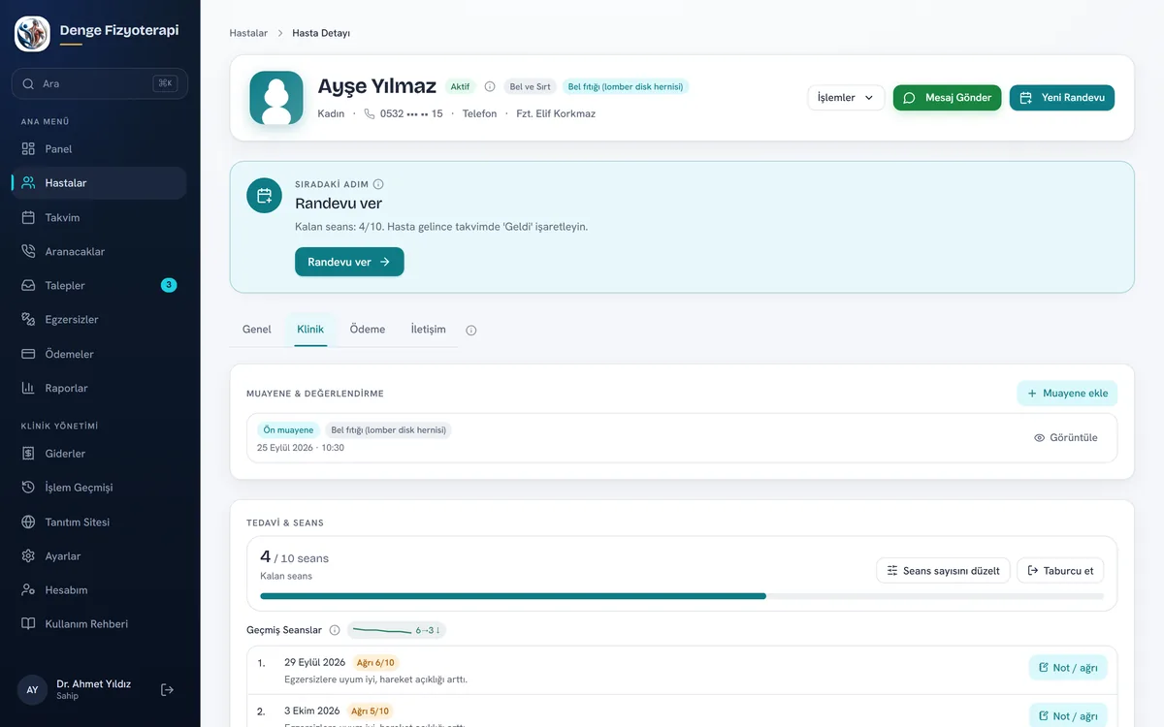View the Ön muayene record with Görüntüle
Image resolution: width=1164 pixels, height=727 pixels.
point(1066,437)
